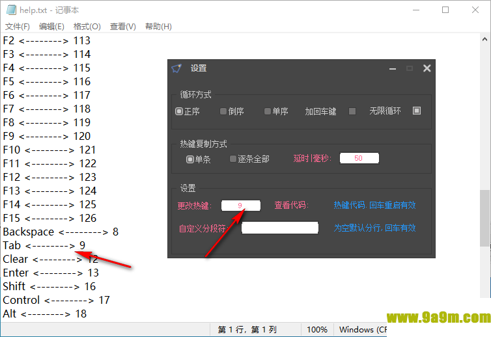Click the settings dialog paper-plane icon
Image resolution: width=491 pixels, height=337 pixels.
click(x=176, y=68)
